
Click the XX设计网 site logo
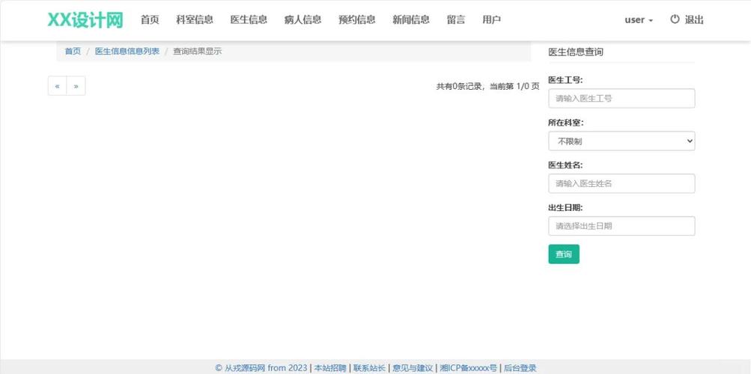coord(85,20)
